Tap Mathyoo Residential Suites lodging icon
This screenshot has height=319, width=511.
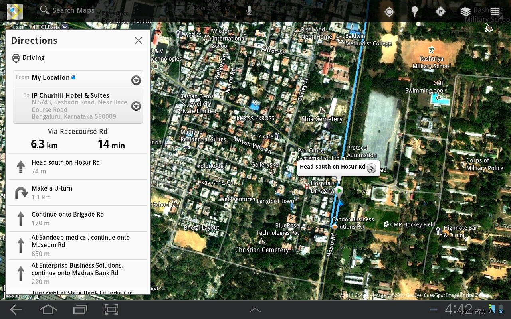(x=186, y=146)
